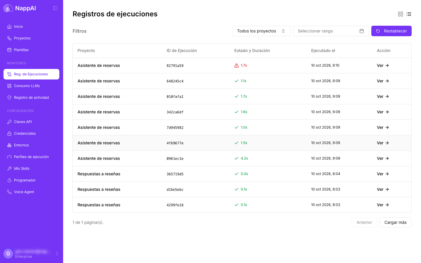Image resolution: width=421 pixels, height=263 pixels.
Task: Open Plantillas in the sidebar
Action: 31,50
